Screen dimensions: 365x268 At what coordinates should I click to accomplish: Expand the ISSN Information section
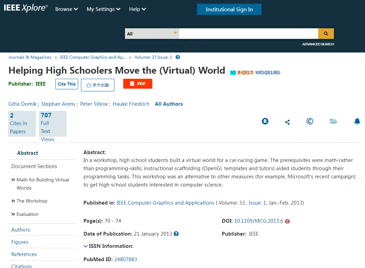pos(109,246)
